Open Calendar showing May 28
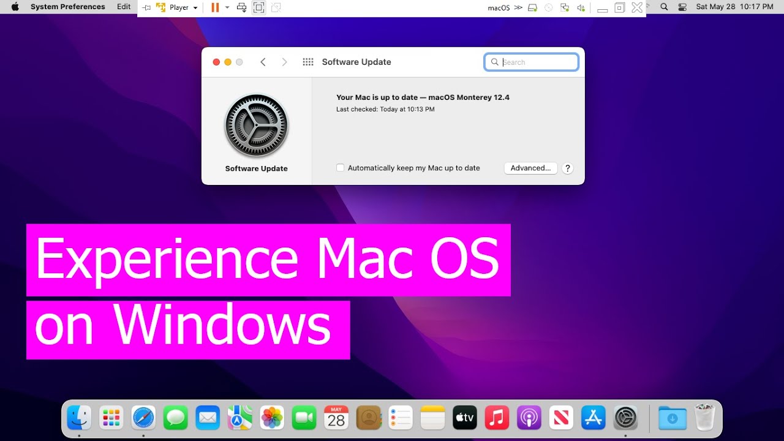Image resolution: width=784 pixels, height=441 pixels. [x=336, y=418]
